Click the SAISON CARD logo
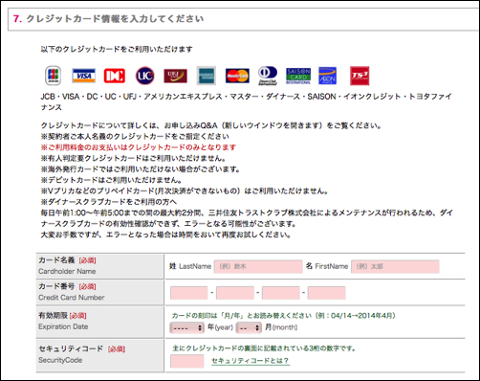 click(x=298, y=76)
